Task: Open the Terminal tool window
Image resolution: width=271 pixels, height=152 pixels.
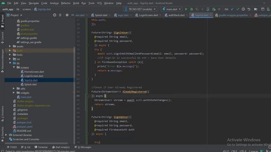Action: click(41, 147)
